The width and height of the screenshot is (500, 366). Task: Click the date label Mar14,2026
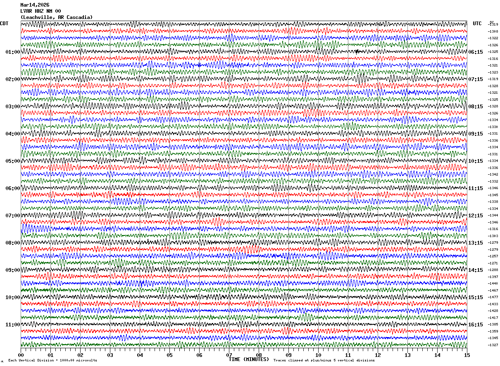tap(35, 5)
